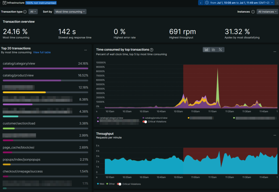Click the help icon next to Time consumed
This screenshot has width=279, height=192.
tap(151, 50)
